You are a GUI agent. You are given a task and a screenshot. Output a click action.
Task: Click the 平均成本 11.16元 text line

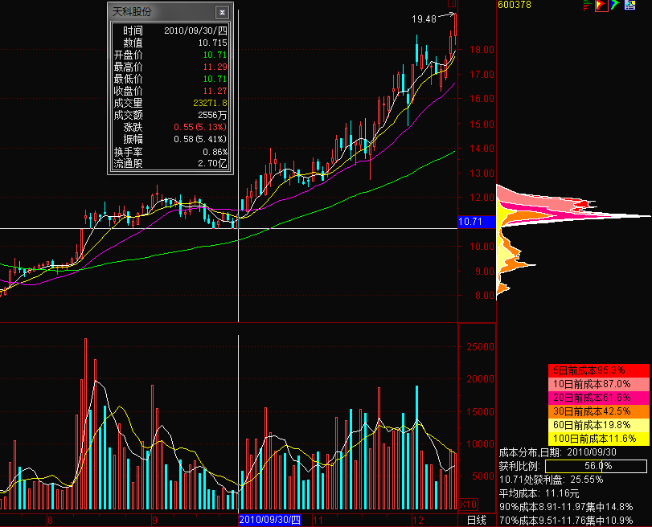(539, 492)
